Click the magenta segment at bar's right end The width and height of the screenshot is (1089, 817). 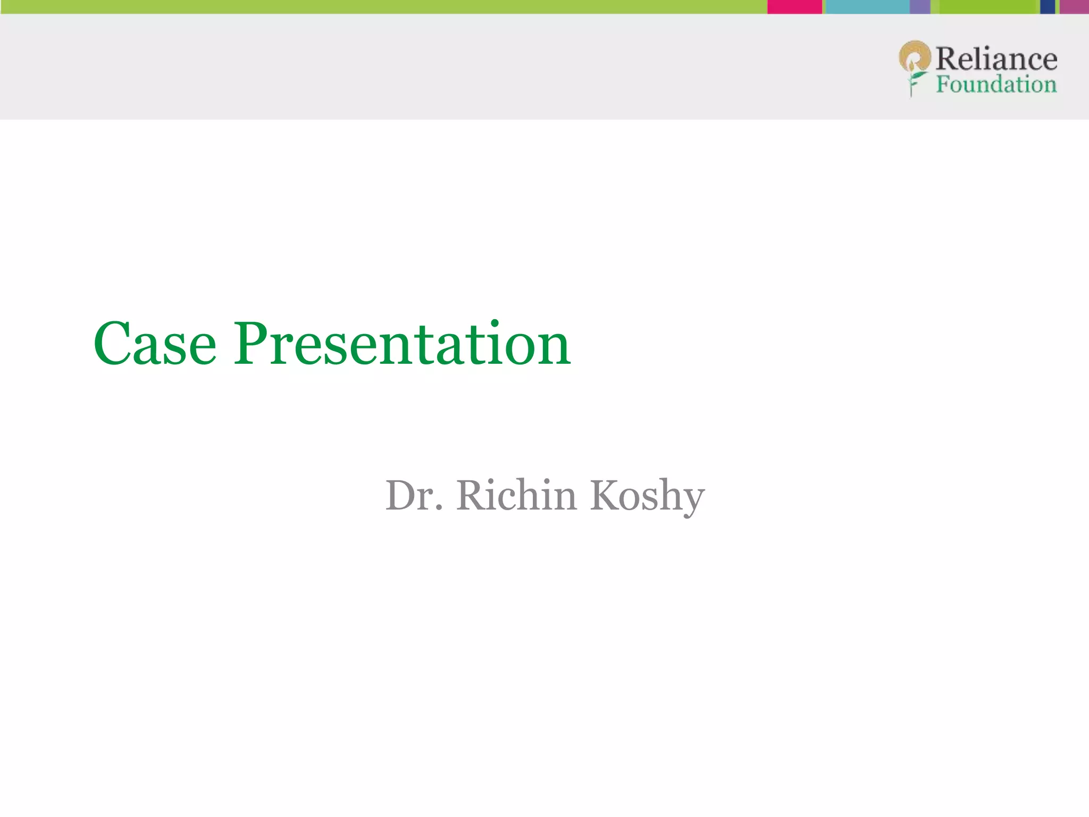(x=1075, y=7)
